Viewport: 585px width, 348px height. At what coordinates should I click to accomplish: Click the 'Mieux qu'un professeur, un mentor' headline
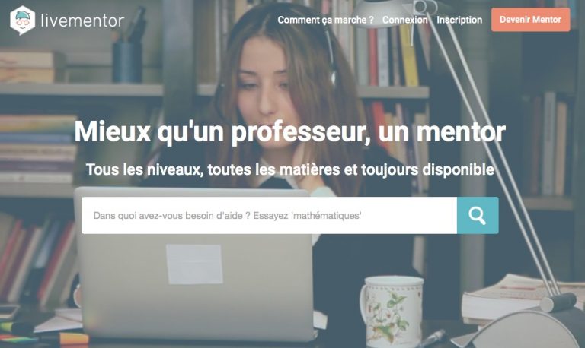tap(289, 131)
